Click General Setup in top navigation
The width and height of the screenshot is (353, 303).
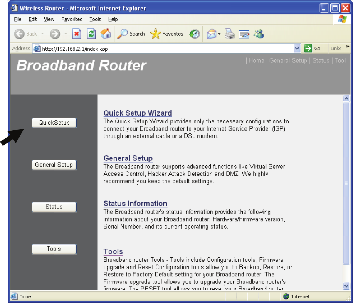(x=288, y=61)
